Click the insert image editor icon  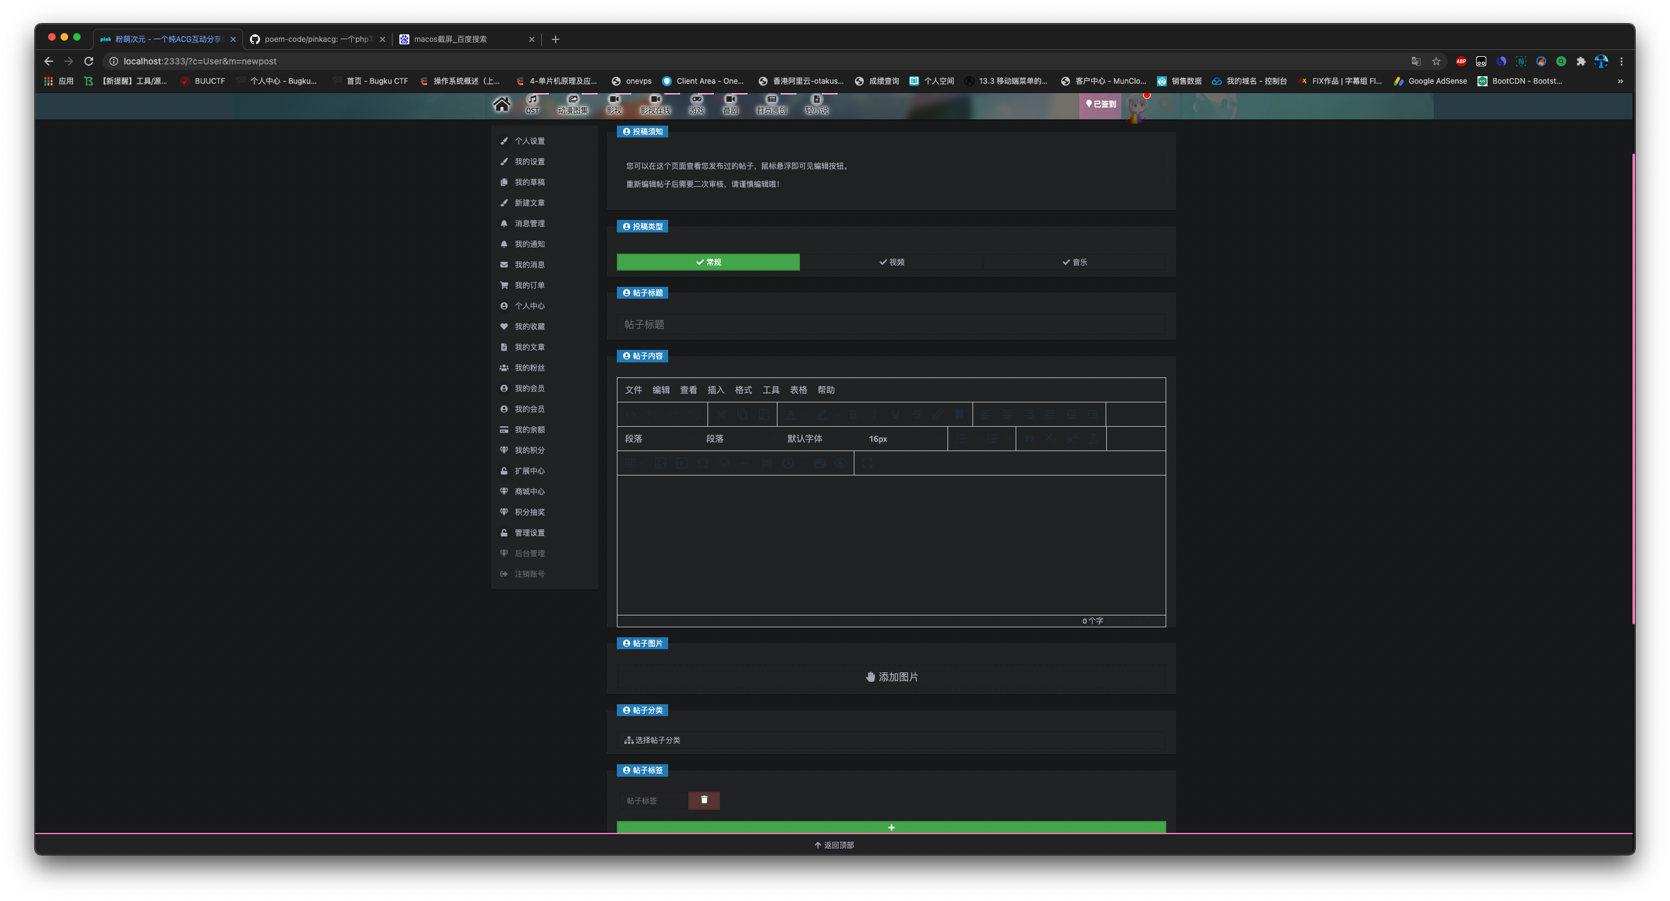[x=661, y=464]
